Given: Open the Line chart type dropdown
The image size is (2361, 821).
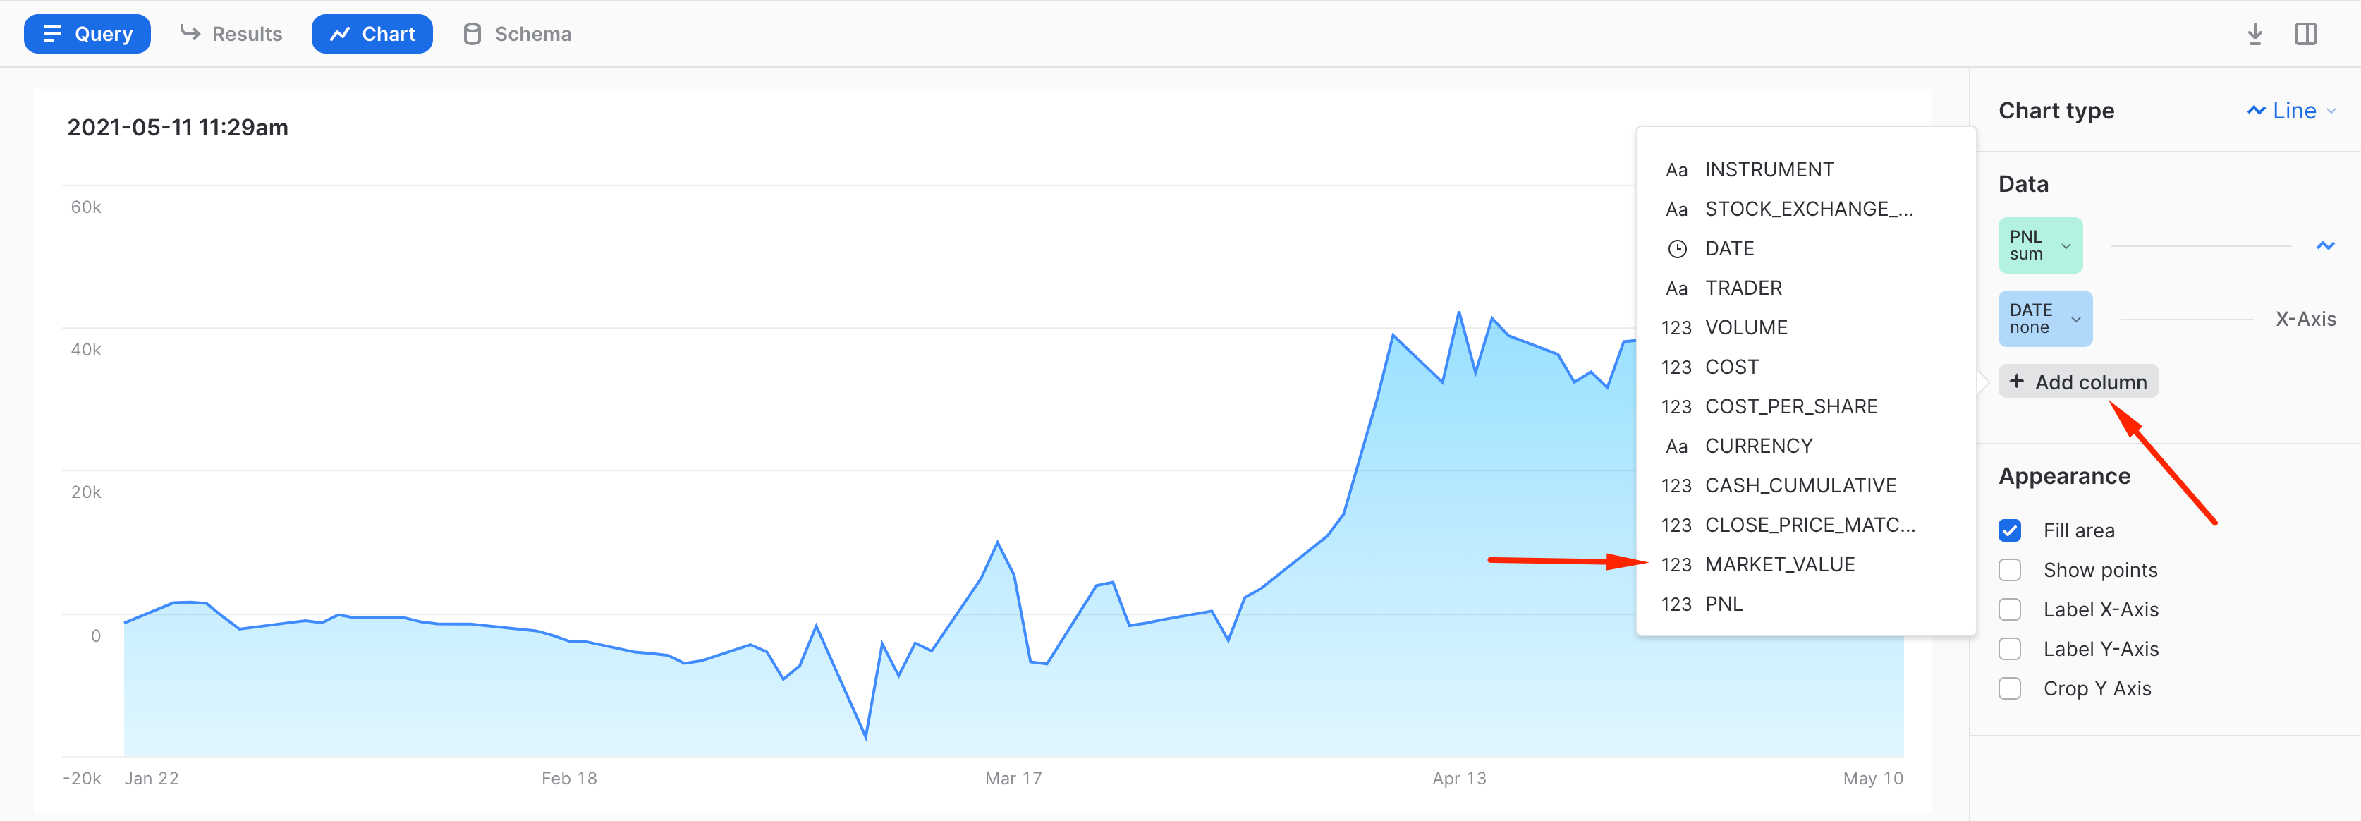Looking at the screenshot, I should pos(2293,111).
